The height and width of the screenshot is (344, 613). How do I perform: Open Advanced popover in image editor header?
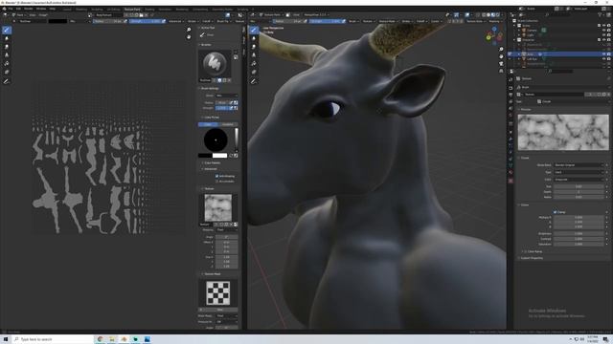point(175,21)
